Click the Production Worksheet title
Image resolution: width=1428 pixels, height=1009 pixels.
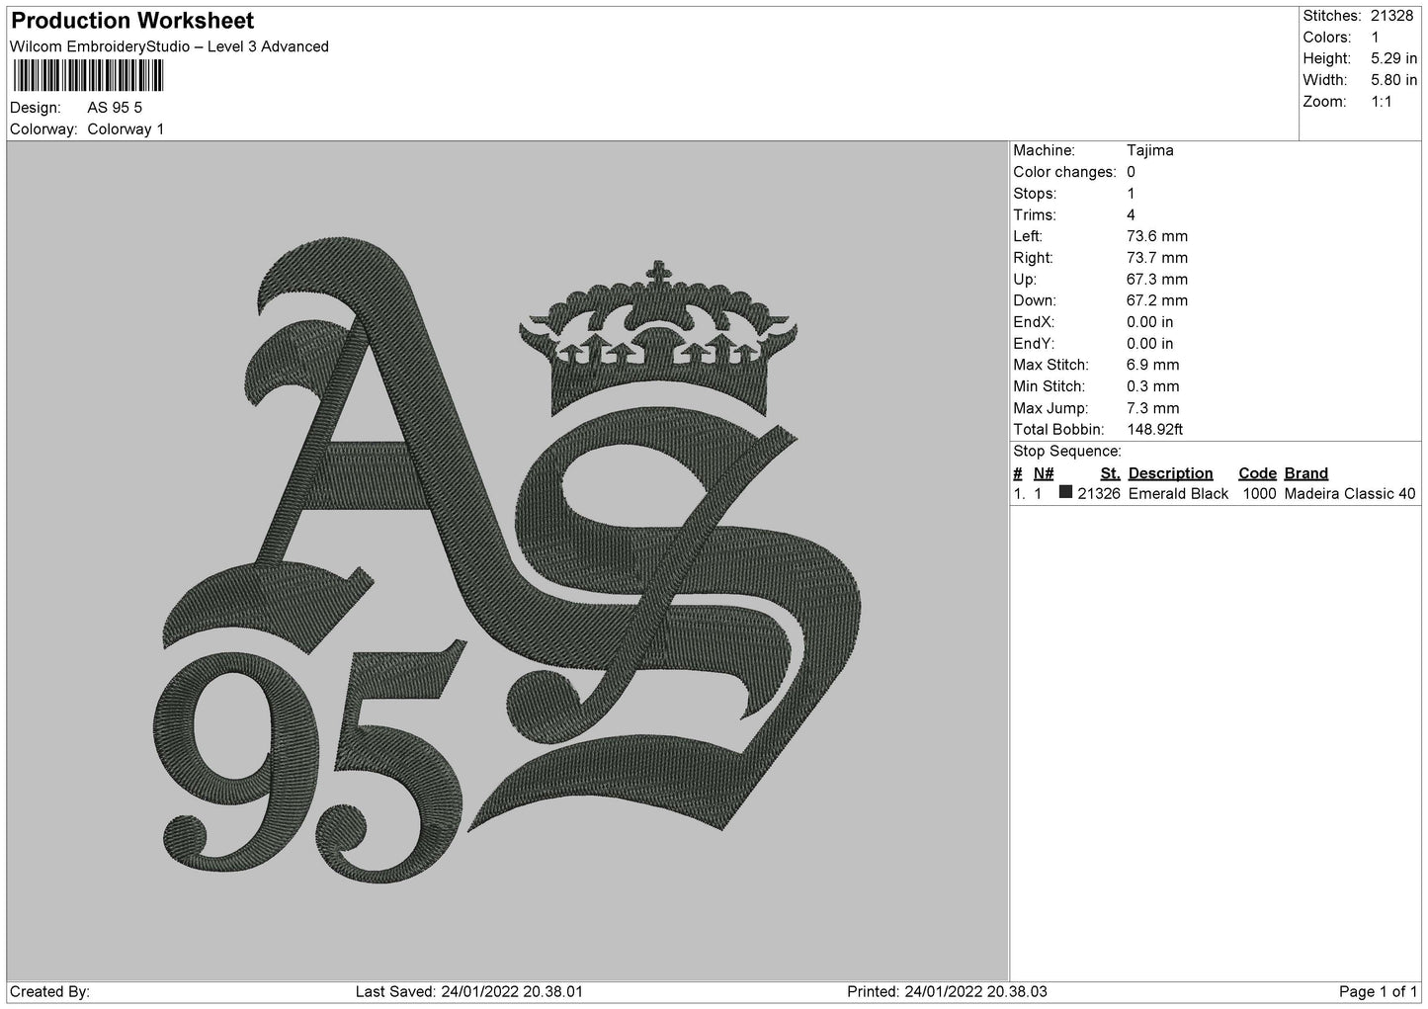(132, 20)
